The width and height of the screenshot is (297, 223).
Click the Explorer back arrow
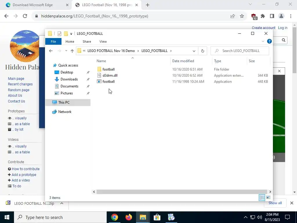point(50,51)
